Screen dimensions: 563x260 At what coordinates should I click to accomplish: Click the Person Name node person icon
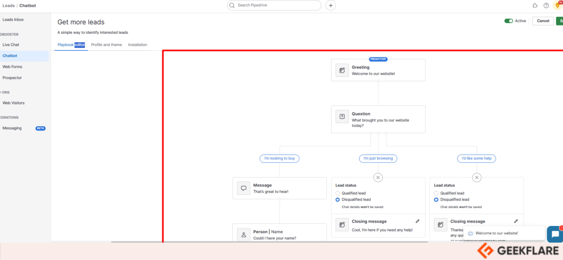pyautogui.click(x=243, y=234)
